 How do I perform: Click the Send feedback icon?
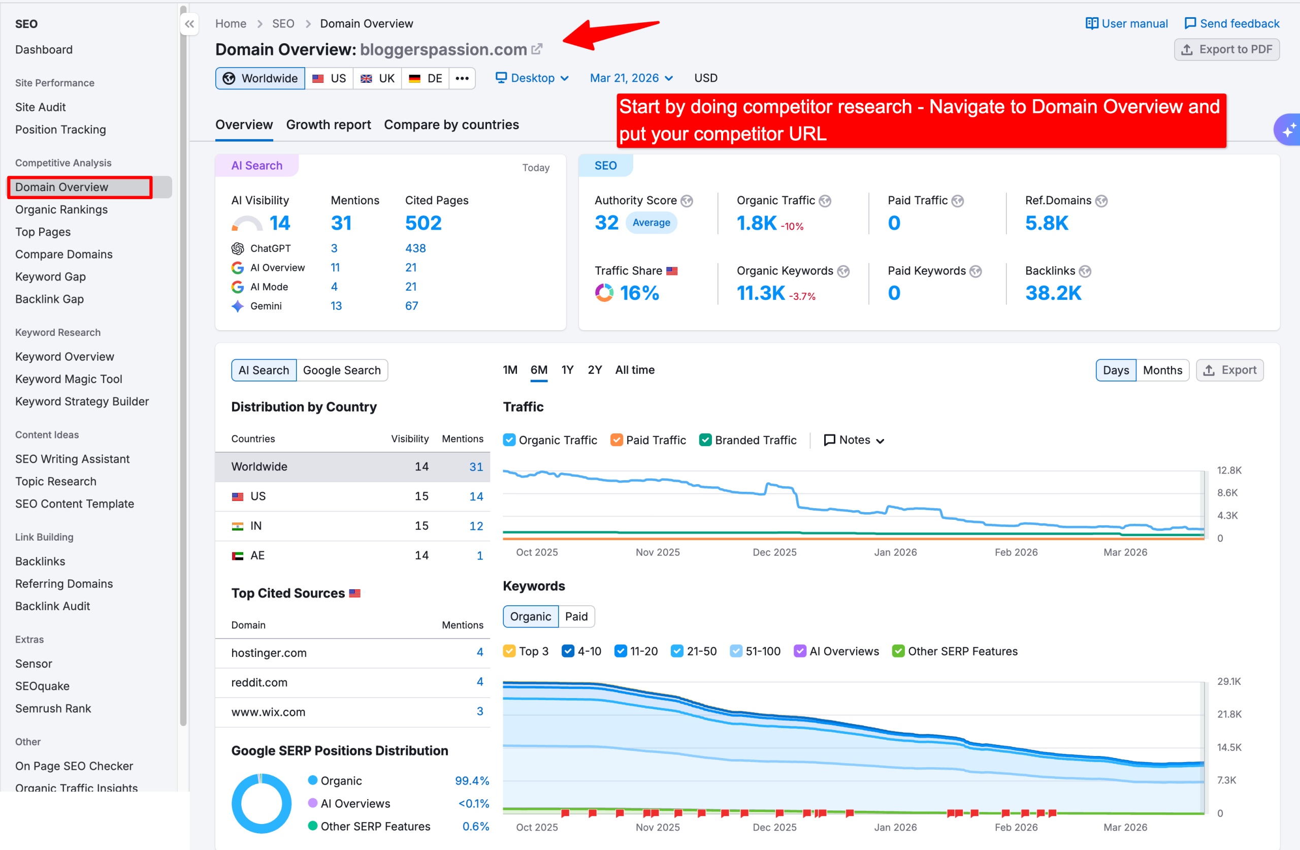(1190, 23)
